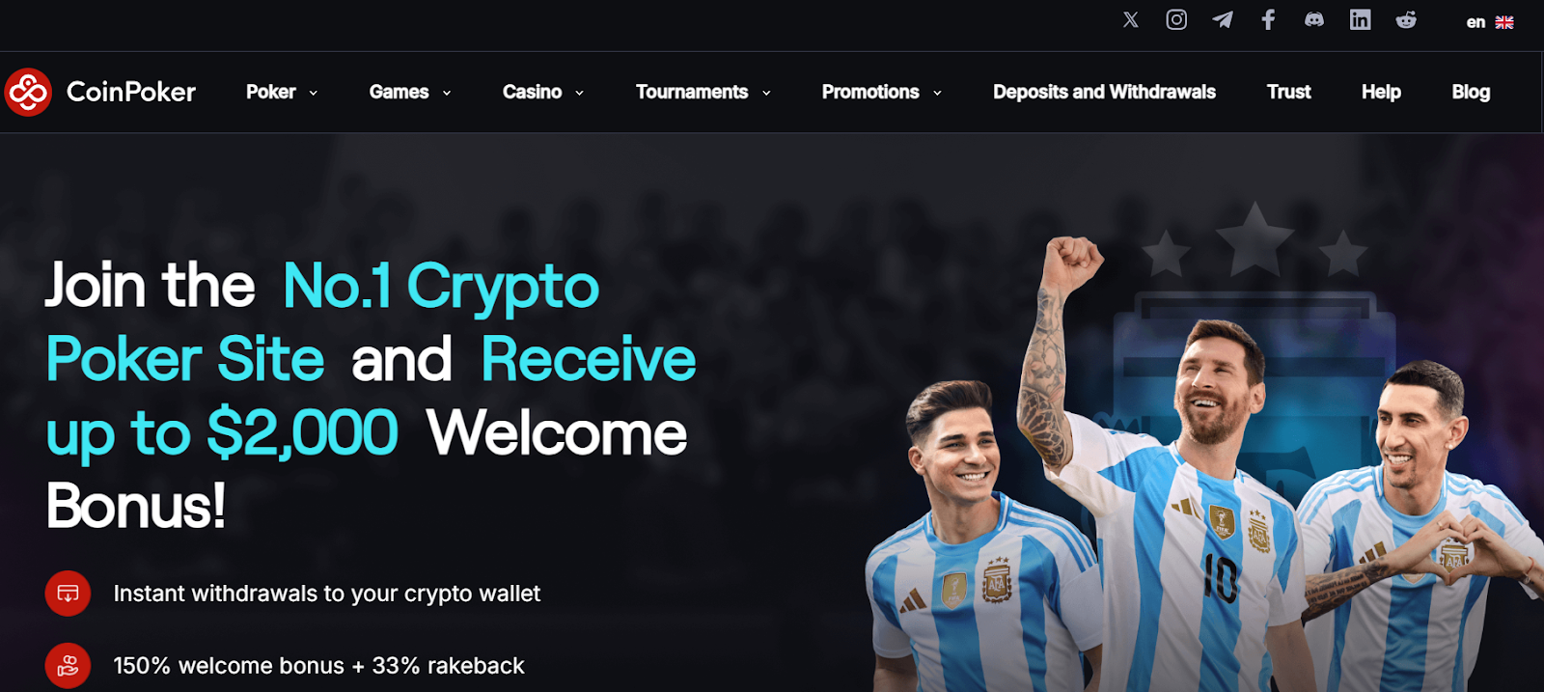
Task: Click the red welcome bonus hand icon
Action: point(68,666)
